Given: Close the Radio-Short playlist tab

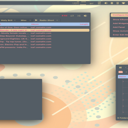Looking at the screenshot, I should coord(57,20).
